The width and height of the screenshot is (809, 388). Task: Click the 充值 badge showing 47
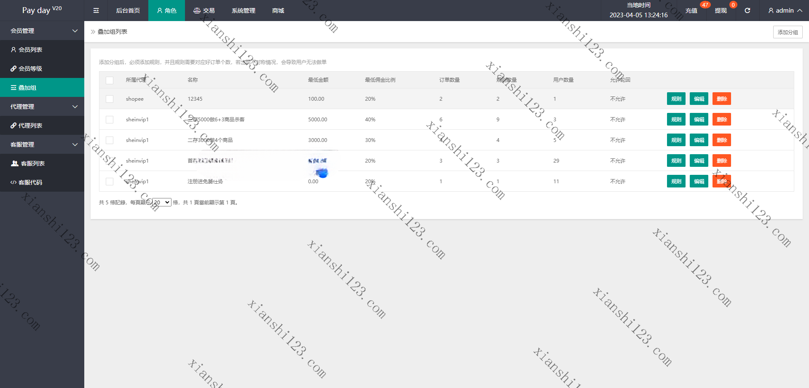(705, 5)
